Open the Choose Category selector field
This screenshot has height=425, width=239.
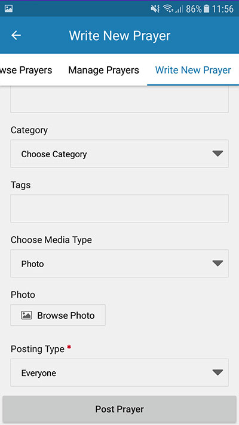119,154
